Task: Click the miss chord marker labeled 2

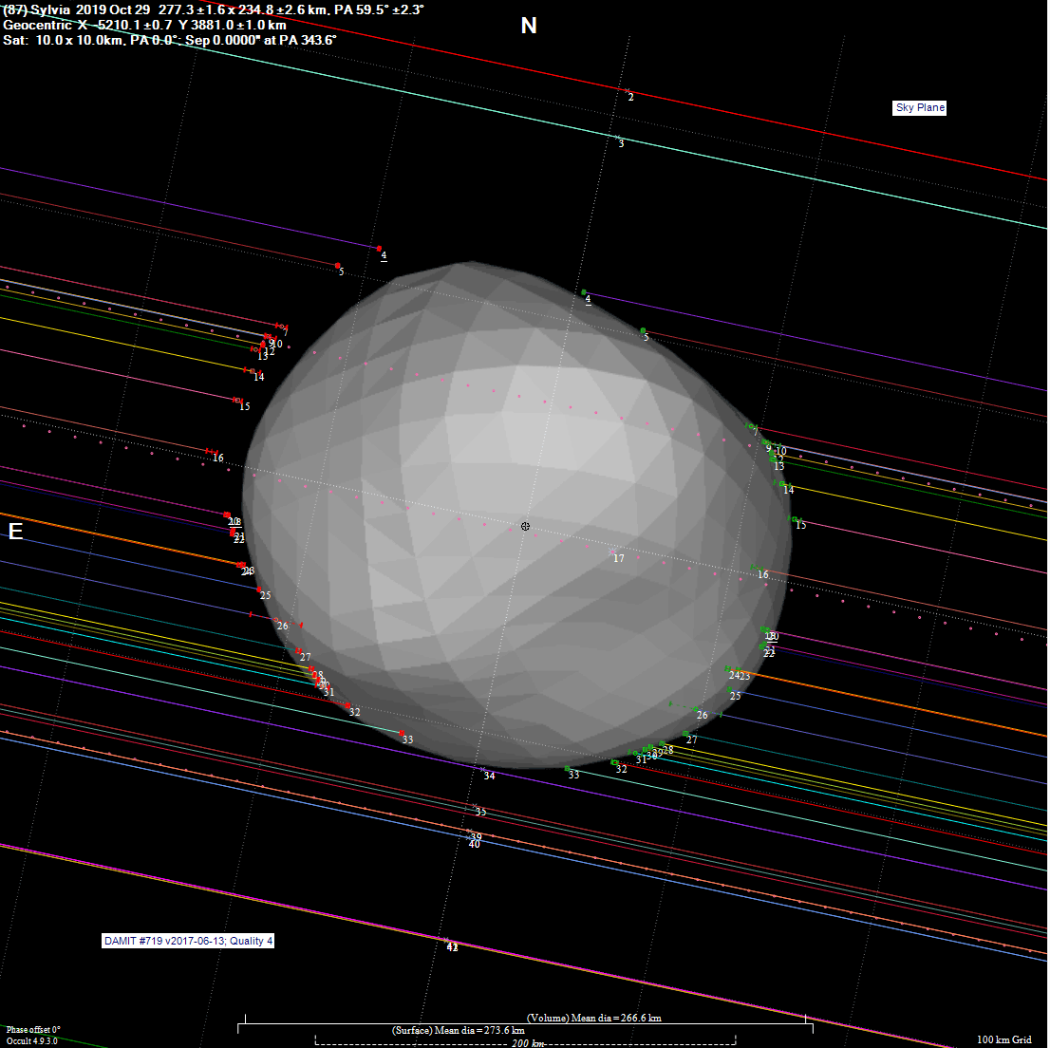Action: 628,91
